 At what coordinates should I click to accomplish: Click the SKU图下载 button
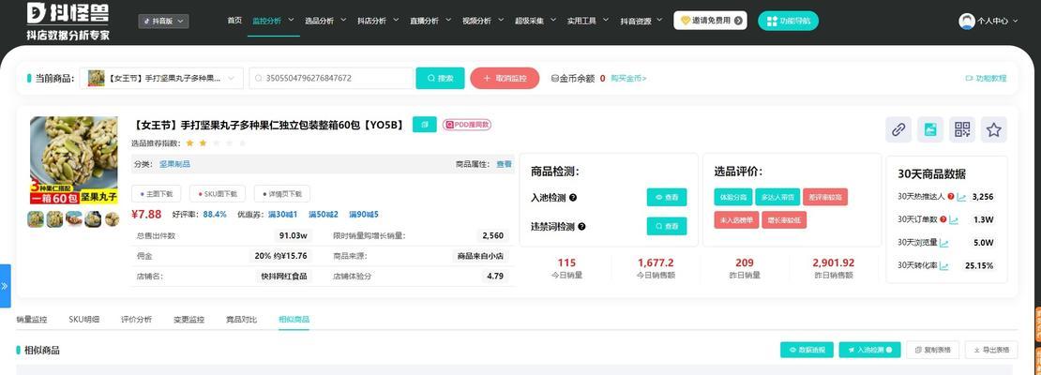pyautogui.click(x=217, y=194)
